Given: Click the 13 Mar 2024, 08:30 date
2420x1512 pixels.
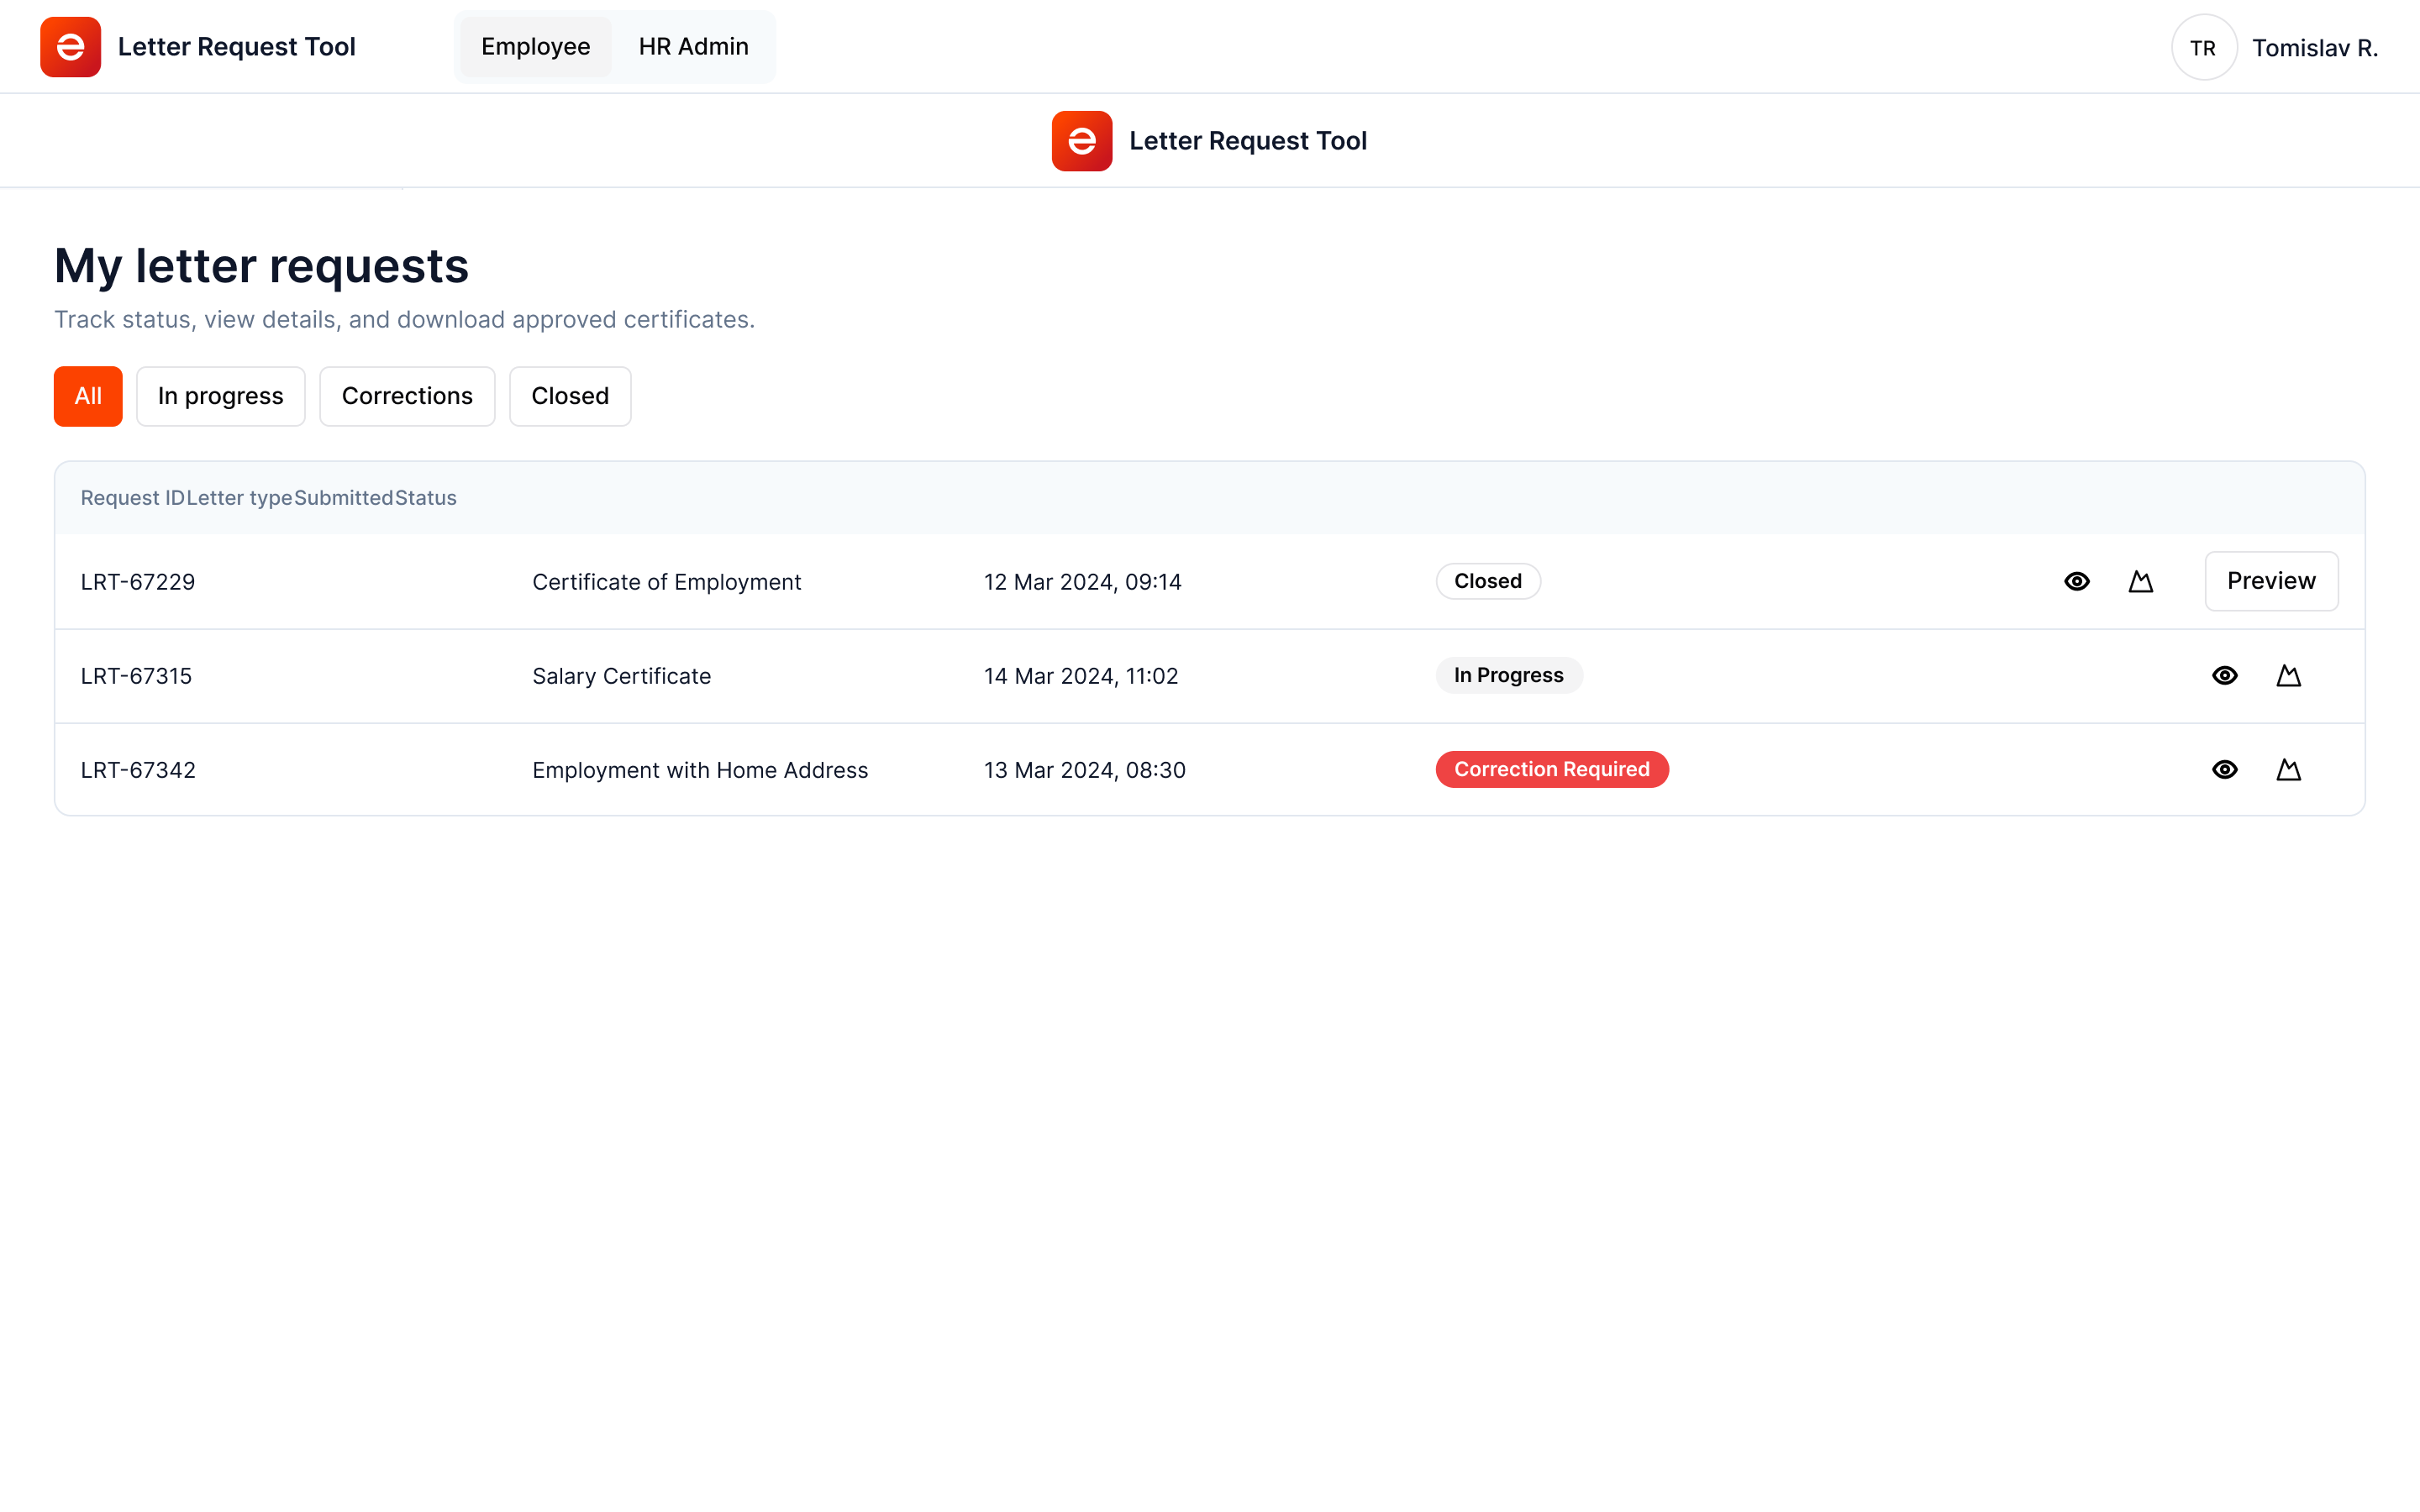Looking at the screenshot, I should coord(1084,770).
